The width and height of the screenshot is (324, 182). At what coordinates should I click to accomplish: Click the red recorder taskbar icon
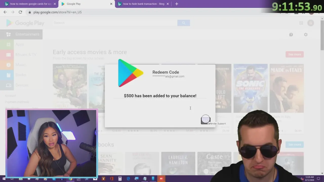161,179
